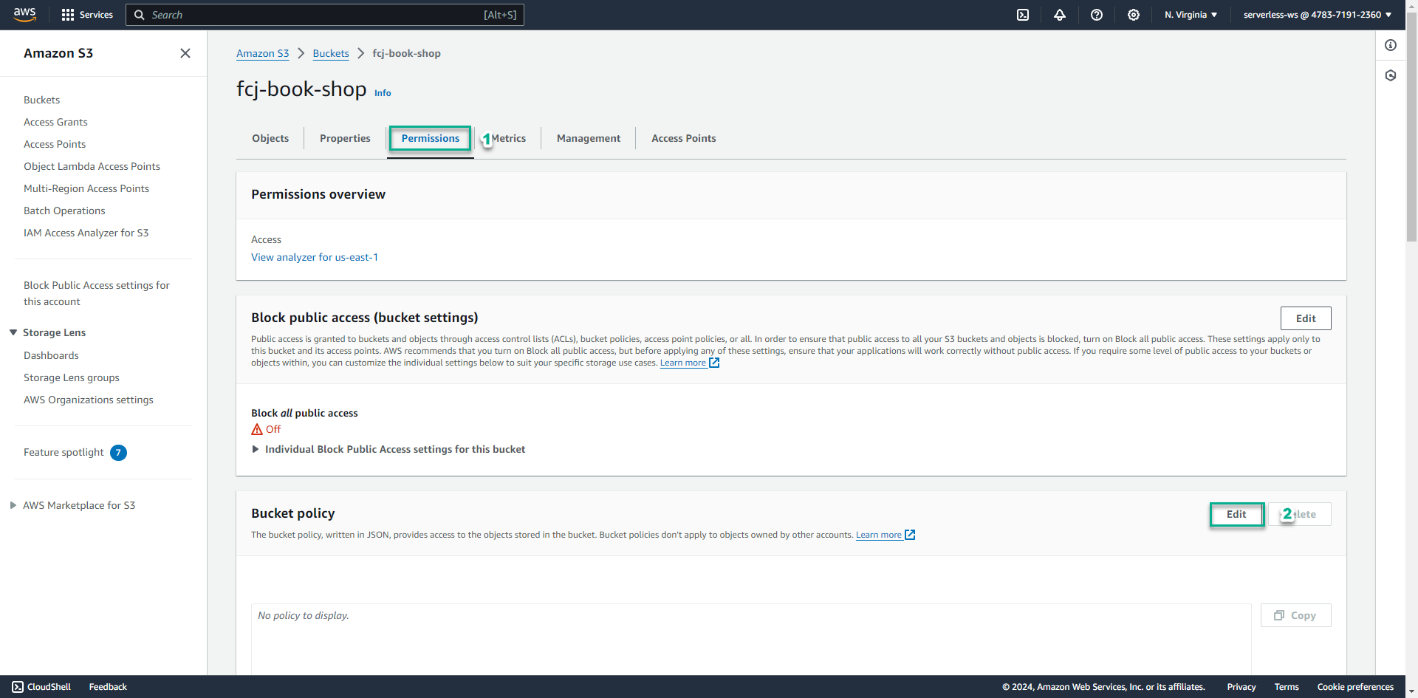Click the Info link beside bucket name
This screenshot has width=1418, height=698.
click(x=383, y=93)
